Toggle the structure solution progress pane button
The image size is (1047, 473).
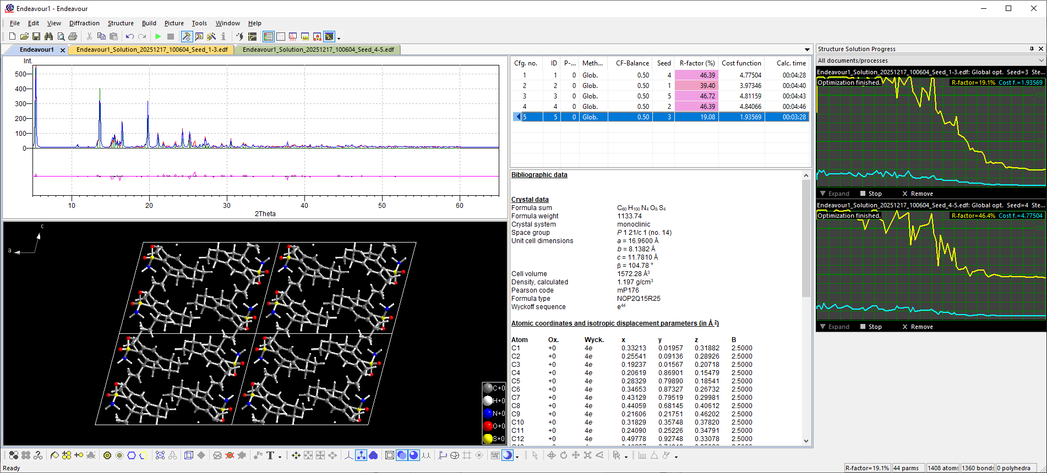pyautogui.click(x=329, y=37)
